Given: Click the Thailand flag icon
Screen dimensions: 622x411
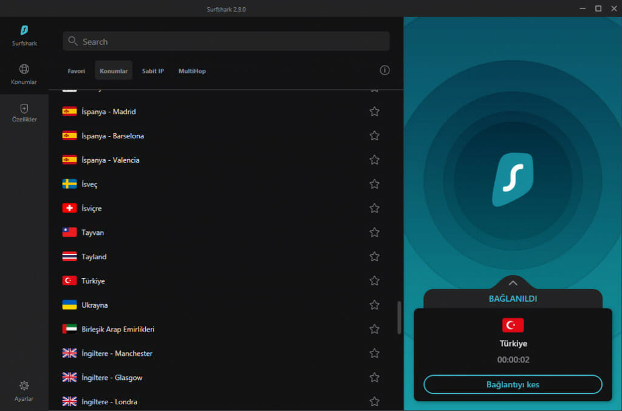Looking at the screenshot, I should pos(69,256).
